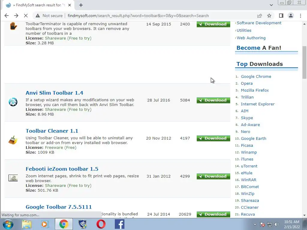Share this page icon in address bar
This screenshot has height=230, width=307.
260,16
